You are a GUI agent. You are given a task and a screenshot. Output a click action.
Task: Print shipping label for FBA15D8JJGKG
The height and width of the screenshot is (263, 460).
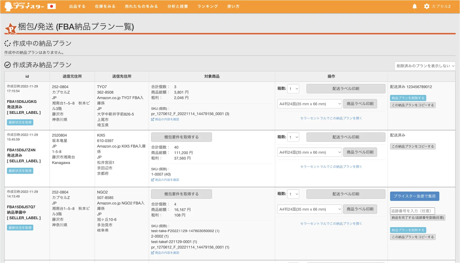(x=346, y=89)
